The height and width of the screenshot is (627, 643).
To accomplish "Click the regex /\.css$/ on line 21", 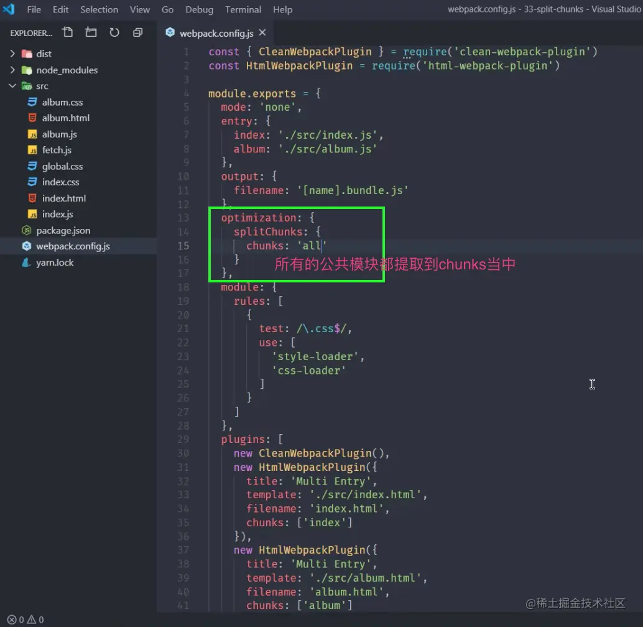I will (321, 328).
